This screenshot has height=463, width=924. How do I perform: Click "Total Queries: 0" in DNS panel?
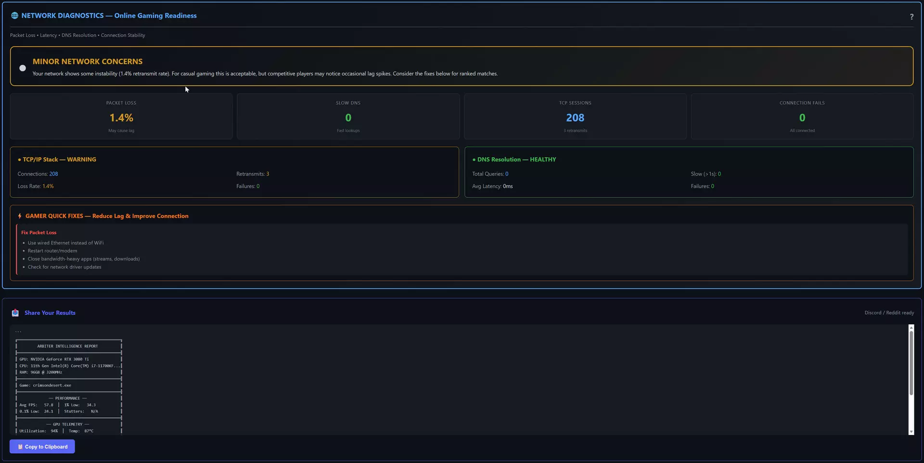point(490,174)
